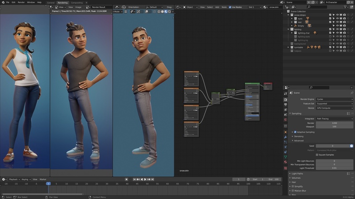Screen dimensions: 355x199
Task: Open the Device dropdown set to GPU Compute
Action: (334, 108)
